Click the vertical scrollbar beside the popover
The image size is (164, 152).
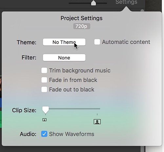pyautogui.click(x=142, y=10)
